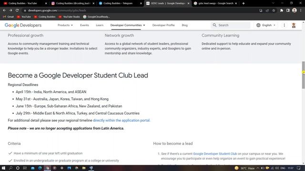Open the GoogleCloudReady bookmark

click(96, 17)
